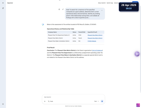
Task: Click the purple floating sparkle button
Action: [x=137, y=54]
